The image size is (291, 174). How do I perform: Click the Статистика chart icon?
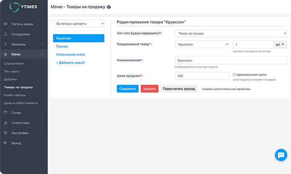click(5, 123)
